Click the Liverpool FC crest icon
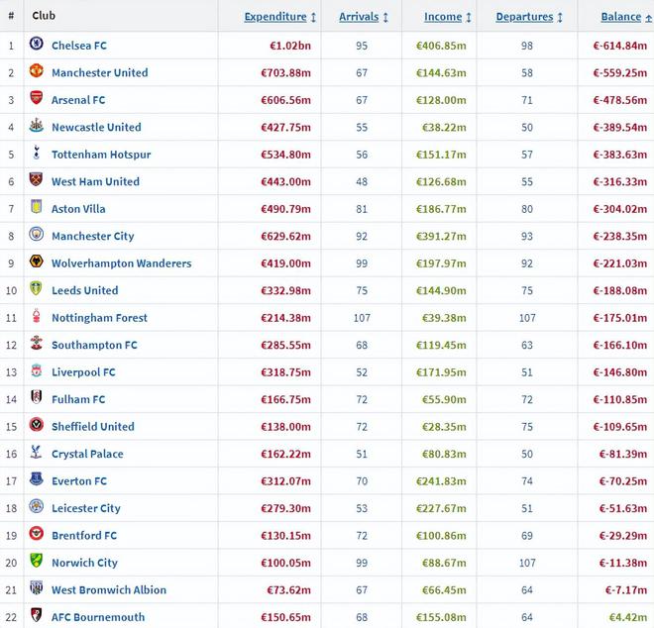654x628 pixels. pos(37,371)
